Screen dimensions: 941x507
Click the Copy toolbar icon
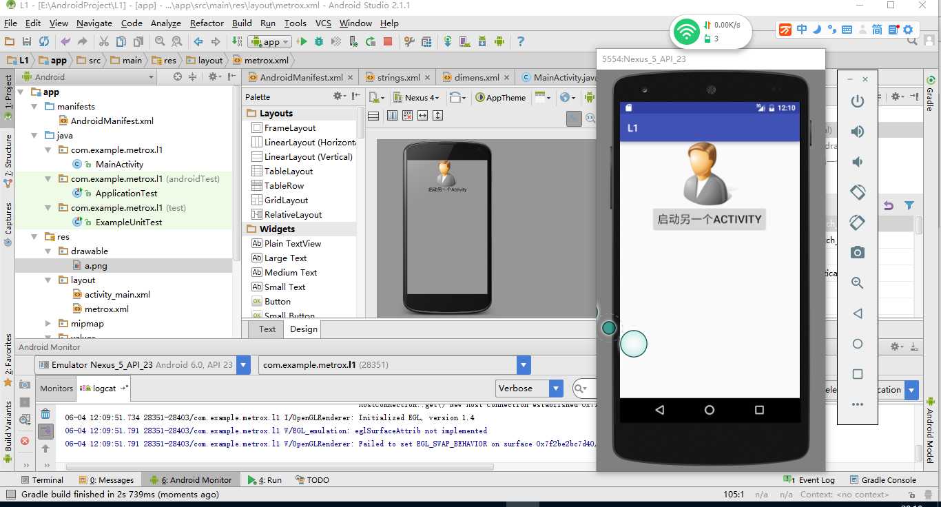121,41
